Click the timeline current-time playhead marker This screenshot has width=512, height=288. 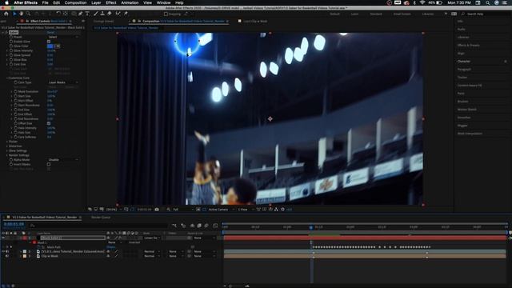coord(311,227)
